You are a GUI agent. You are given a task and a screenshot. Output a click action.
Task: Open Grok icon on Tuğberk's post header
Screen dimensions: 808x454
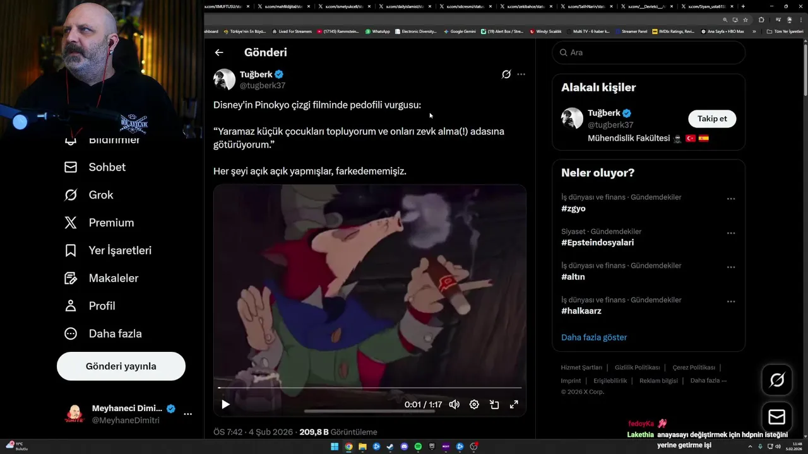pyautogui.click(x=506, y=74)
